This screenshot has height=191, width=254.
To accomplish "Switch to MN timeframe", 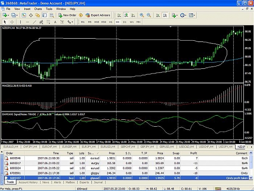I will pyautogui.click(x=138, y=22).
